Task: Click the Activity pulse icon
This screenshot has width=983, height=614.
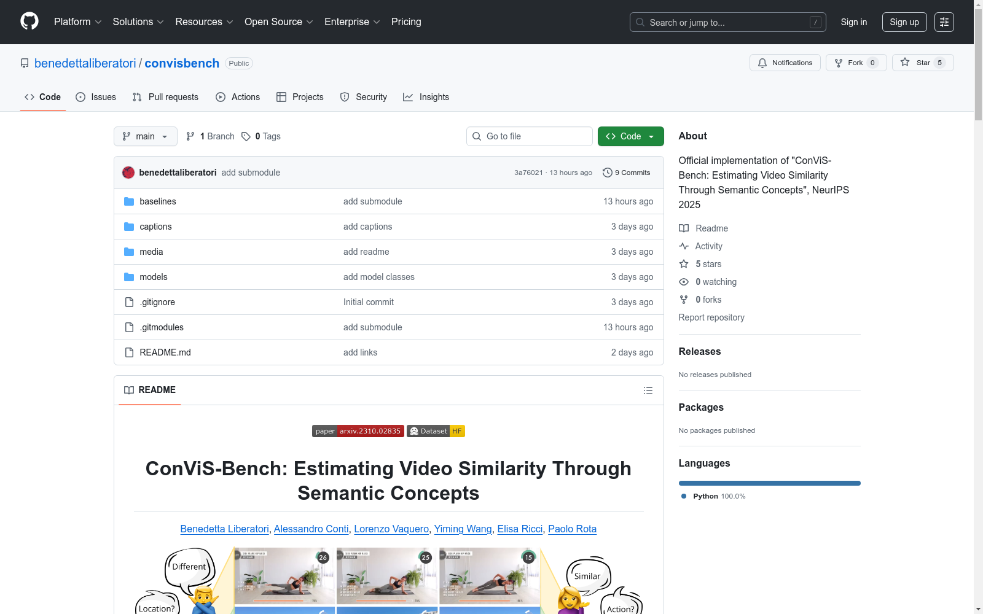Action: [x=684, y=246]
